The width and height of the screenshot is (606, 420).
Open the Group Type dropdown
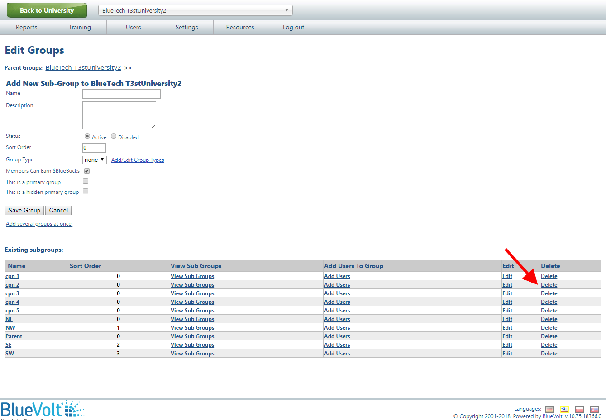coord(95,160)
